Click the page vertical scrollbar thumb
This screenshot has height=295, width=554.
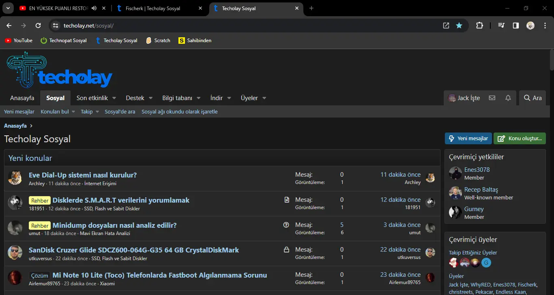pyautogui.click(x=552, y=59)
